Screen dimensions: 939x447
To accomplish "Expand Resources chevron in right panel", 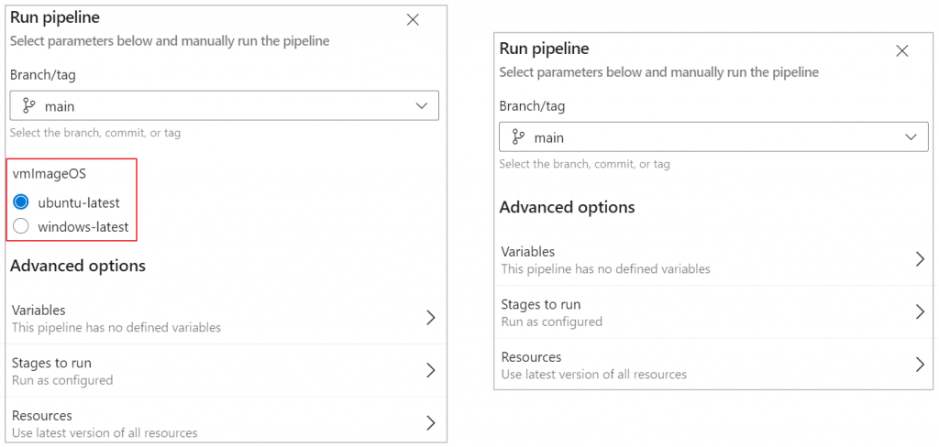I will coord(920,365).
